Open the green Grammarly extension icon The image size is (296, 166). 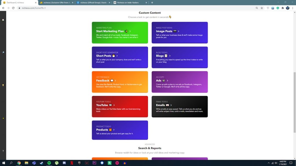point(278,8)
